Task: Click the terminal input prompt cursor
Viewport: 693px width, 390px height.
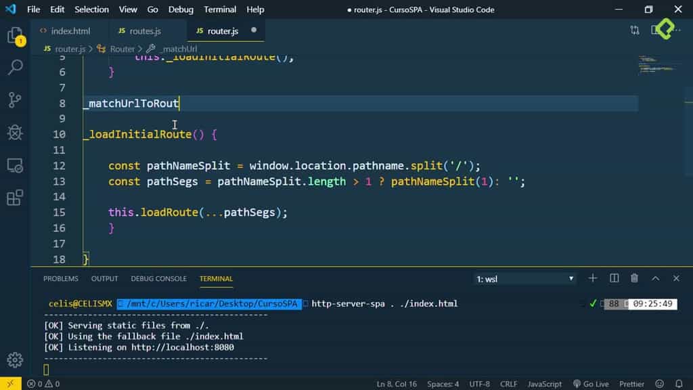Action: tap(46, 369)
